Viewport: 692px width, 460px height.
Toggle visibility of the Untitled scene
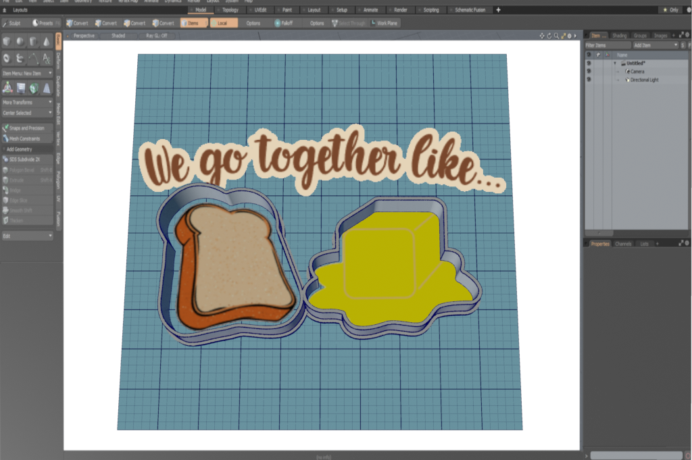point(589,63)
